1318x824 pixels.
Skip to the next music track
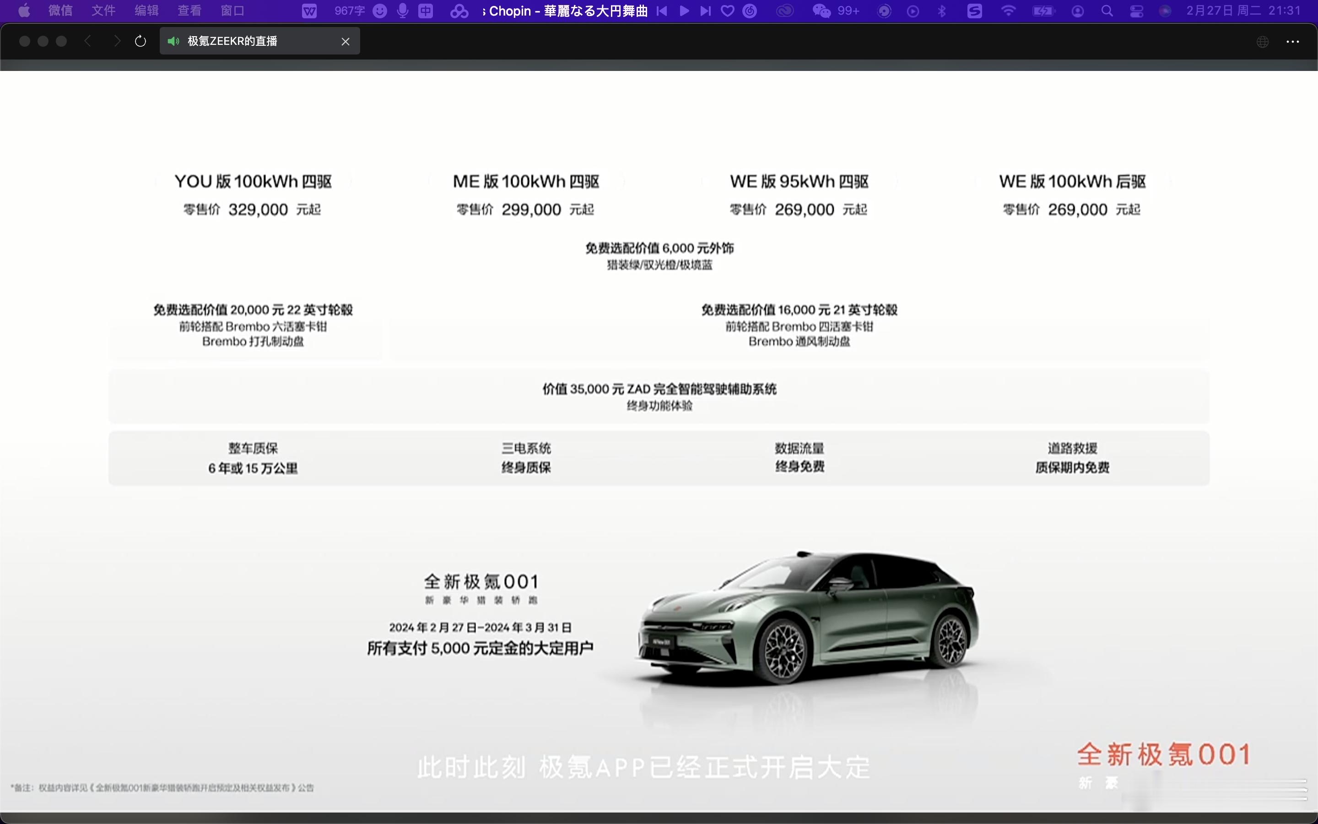705,11
